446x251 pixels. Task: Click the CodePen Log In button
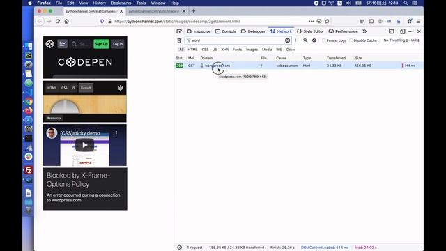point(118,44)
